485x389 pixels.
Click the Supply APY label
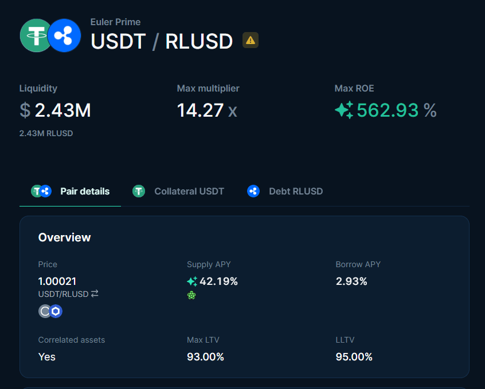coord(209,265)
